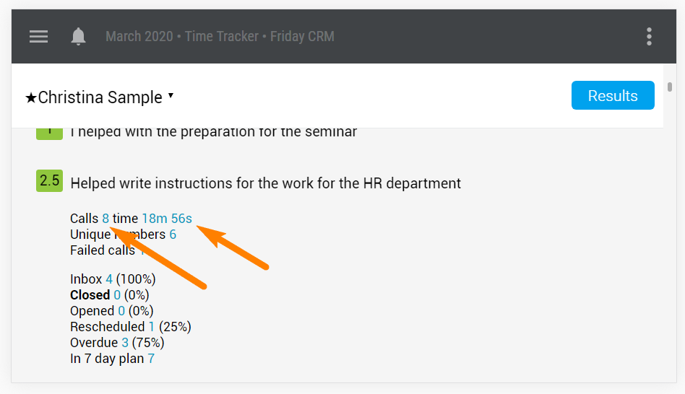Click the March 2020 Time Tracker title
685x394 pixels.
tap(220, 36)
